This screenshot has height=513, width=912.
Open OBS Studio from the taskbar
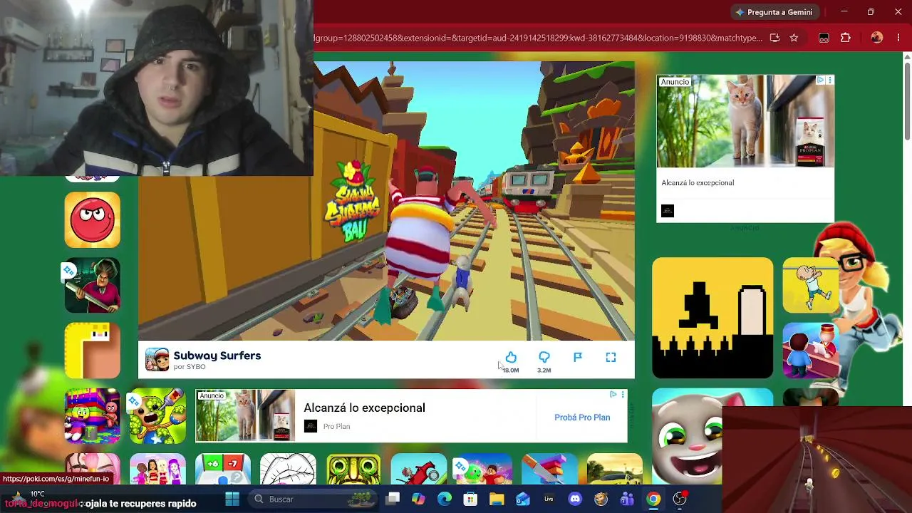pos(680,499)
